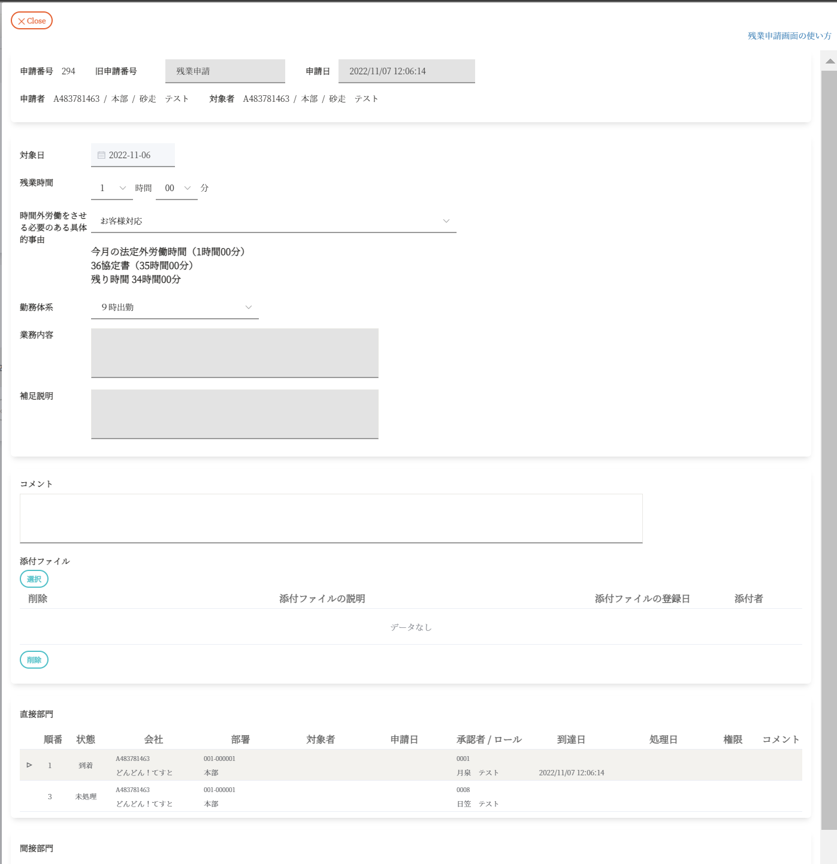Open the 残業申請画面の使い方 help link
This screenshot has width=837, height=864.
pos(789,36)
